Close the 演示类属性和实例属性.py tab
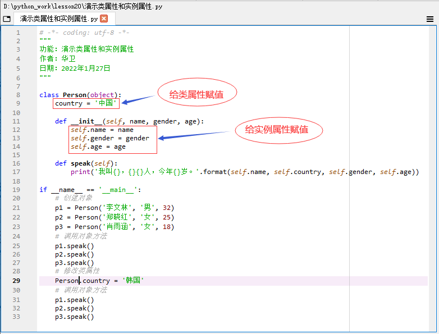 (104, 19)
